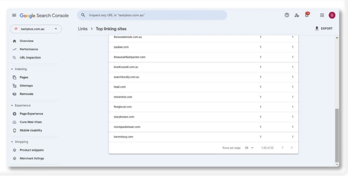The image size is (348, 176).
Task: Open bradkrussell.com.au row
Action: pyautogui.click(x=203, y=67)
